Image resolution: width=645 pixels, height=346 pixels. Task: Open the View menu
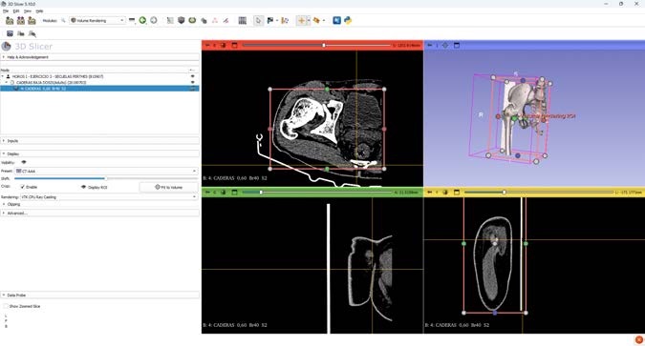27,11
